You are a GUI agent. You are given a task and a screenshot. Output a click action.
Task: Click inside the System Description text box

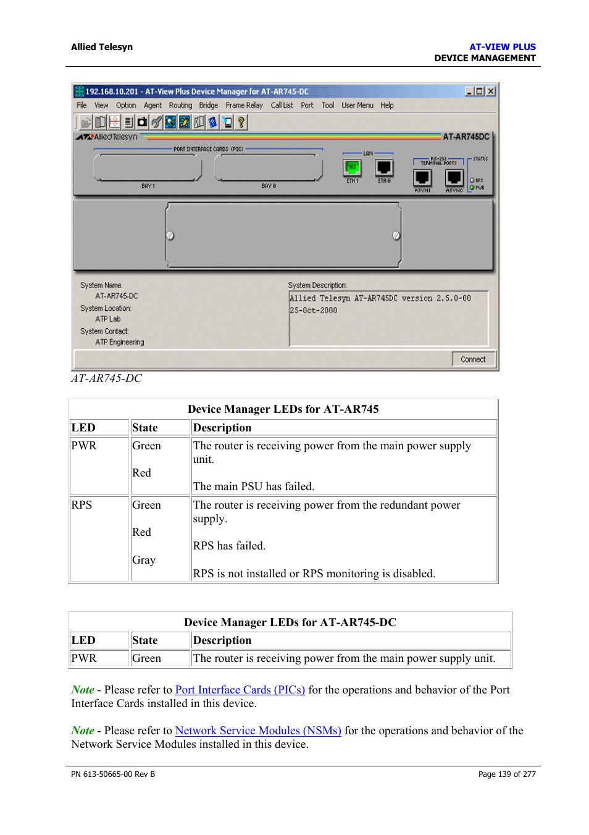click(388, 318)
